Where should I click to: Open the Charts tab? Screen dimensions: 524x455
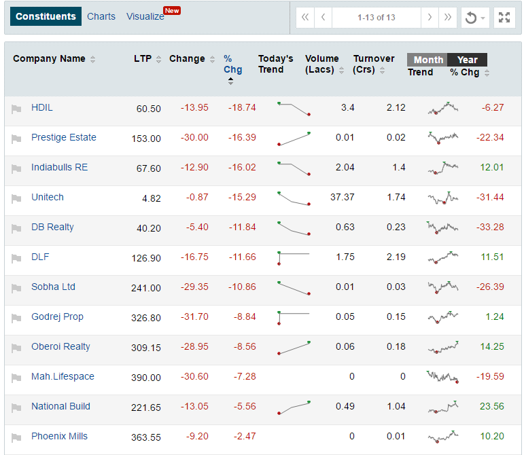pyautogui.click(x=101, y=16)
